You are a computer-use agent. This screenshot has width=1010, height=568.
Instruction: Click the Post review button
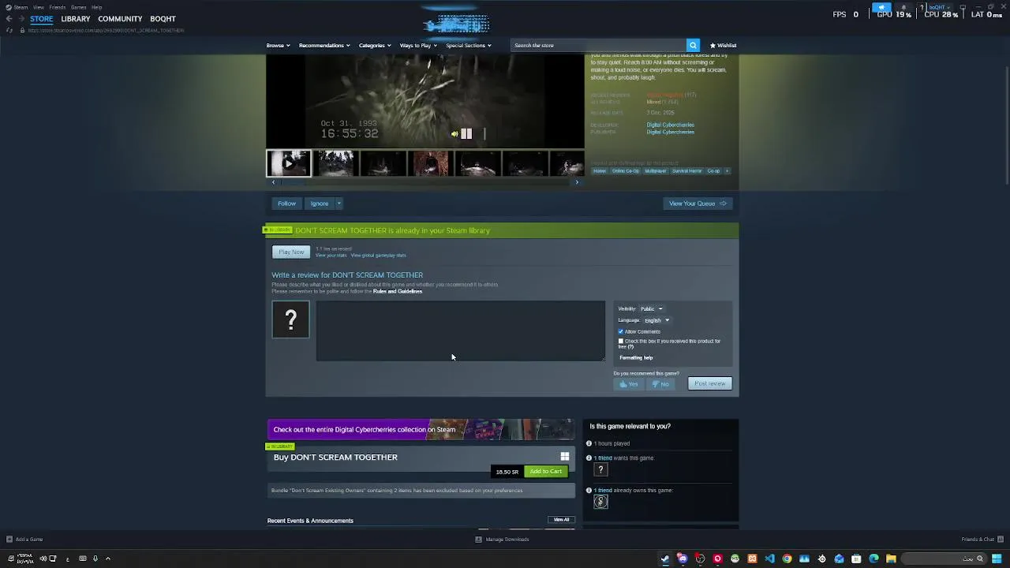[x=709, y=383]
